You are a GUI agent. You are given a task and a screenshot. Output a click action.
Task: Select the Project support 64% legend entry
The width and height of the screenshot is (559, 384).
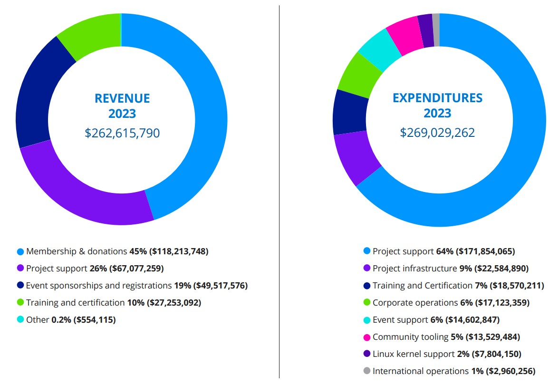[439, 251]
